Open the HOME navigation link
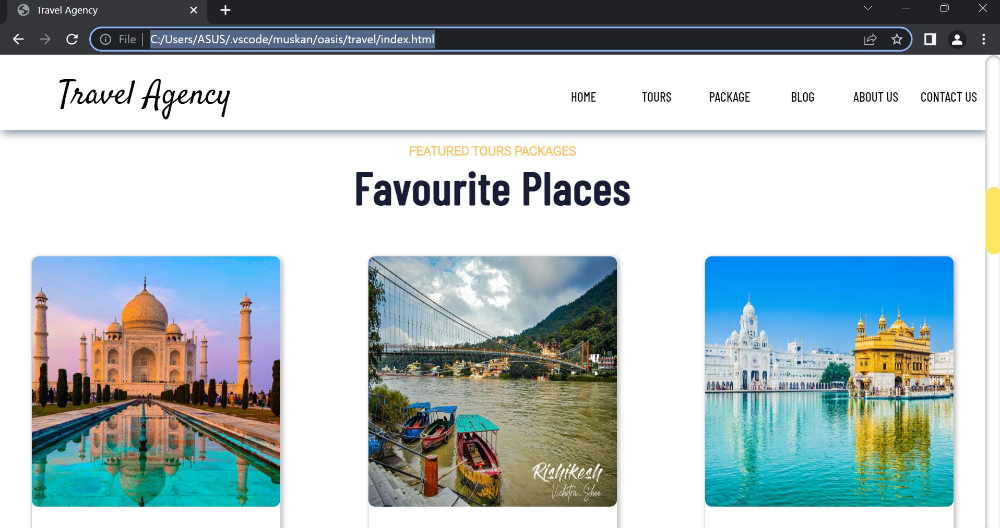Viewport: 1000px width, 528px height. [x=584, y=97]
